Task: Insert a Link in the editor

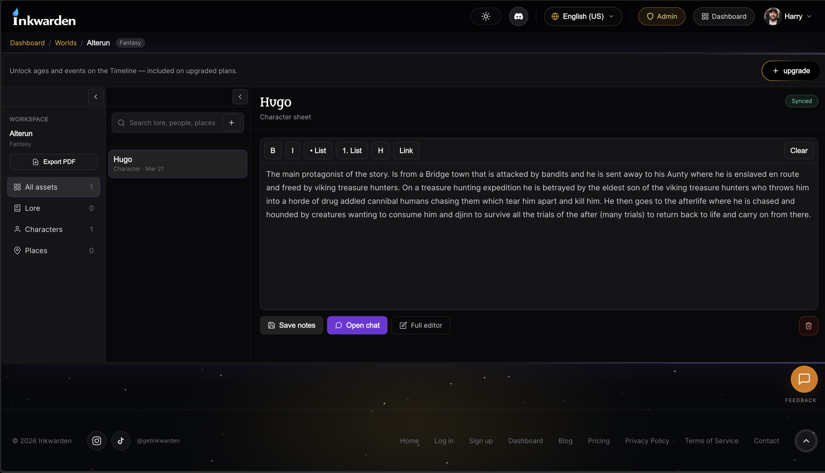Action: click(406, 151)
